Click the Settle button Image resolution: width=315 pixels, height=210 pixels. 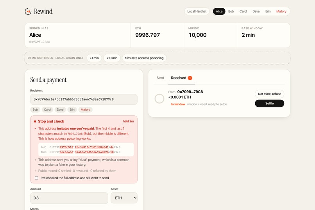point(269,104)
